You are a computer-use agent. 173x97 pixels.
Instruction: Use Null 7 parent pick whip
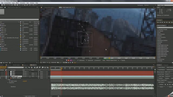tap(38, 72)
